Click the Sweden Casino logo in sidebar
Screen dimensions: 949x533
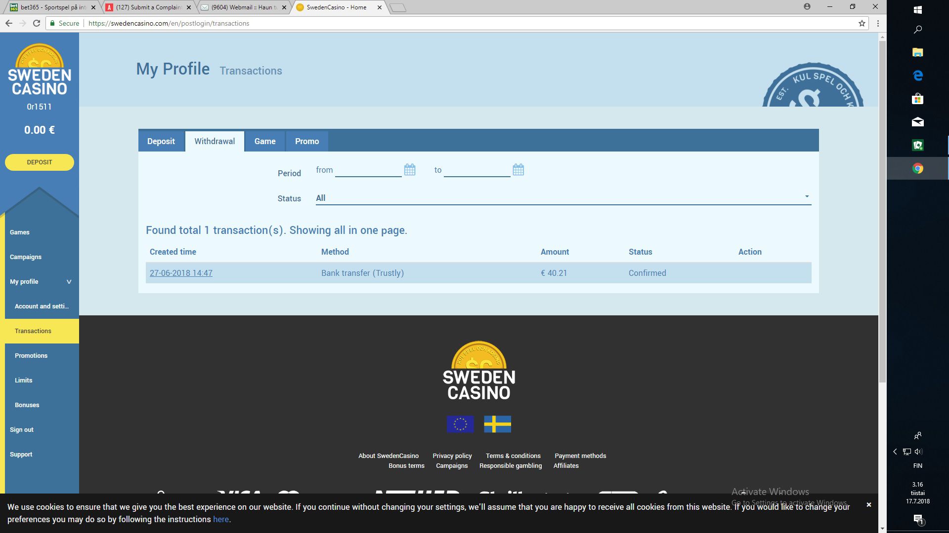[40, 70]
